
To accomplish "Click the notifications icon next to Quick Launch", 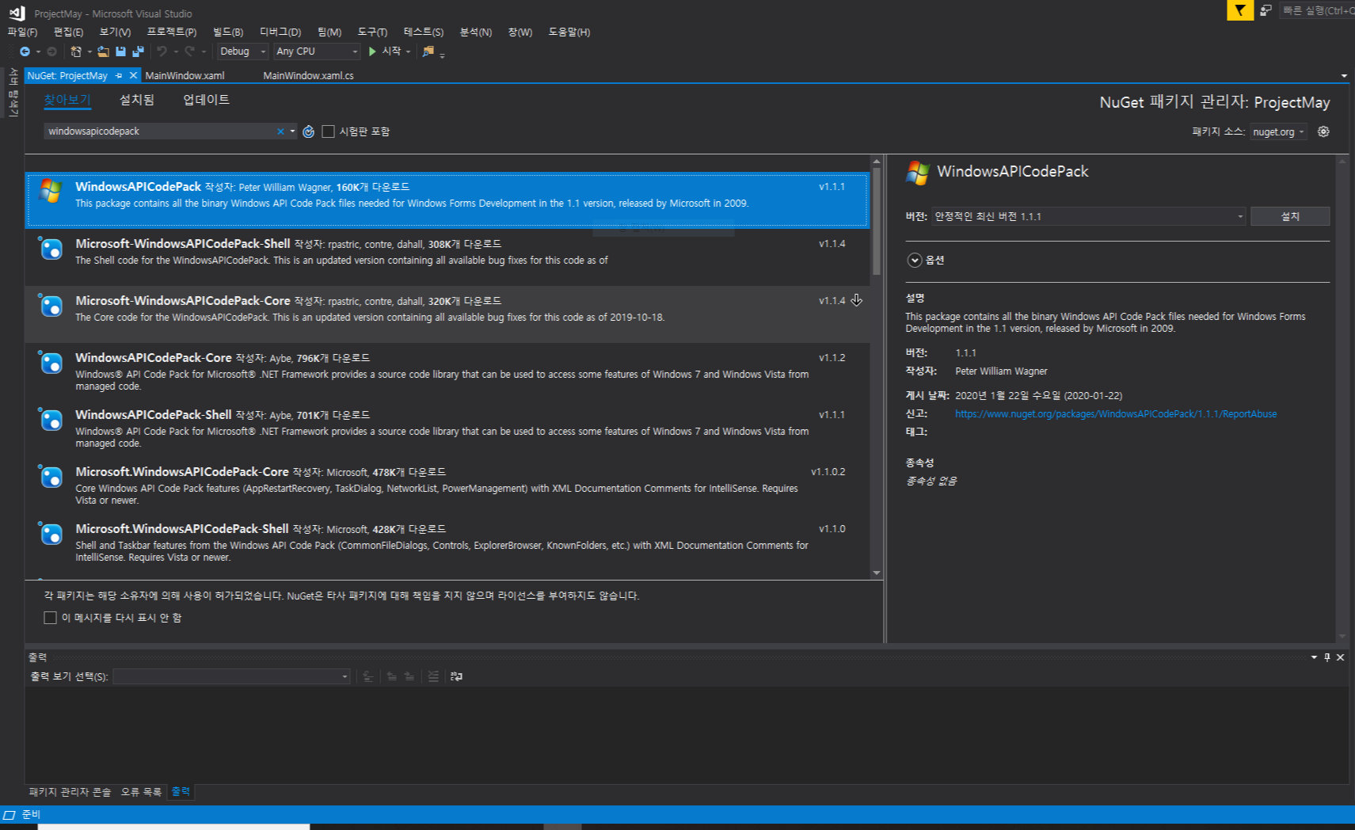I will (x=1266, y=10).
